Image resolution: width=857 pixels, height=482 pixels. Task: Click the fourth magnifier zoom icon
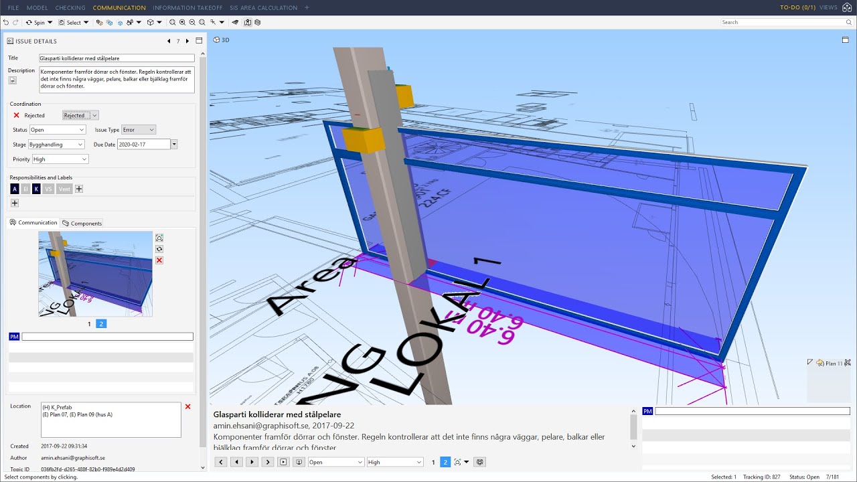coord(202,23)
